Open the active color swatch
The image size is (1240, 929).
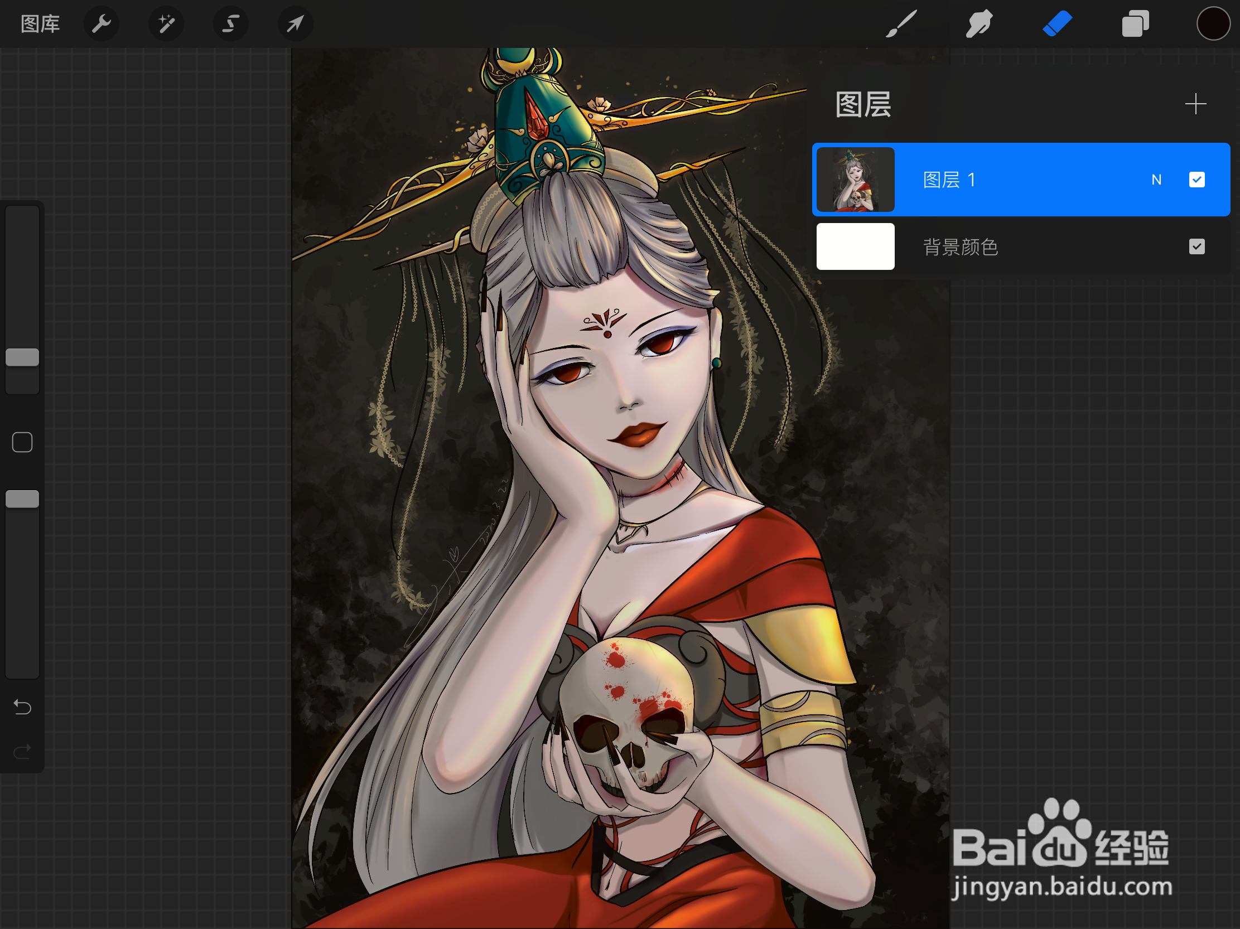1213,24
